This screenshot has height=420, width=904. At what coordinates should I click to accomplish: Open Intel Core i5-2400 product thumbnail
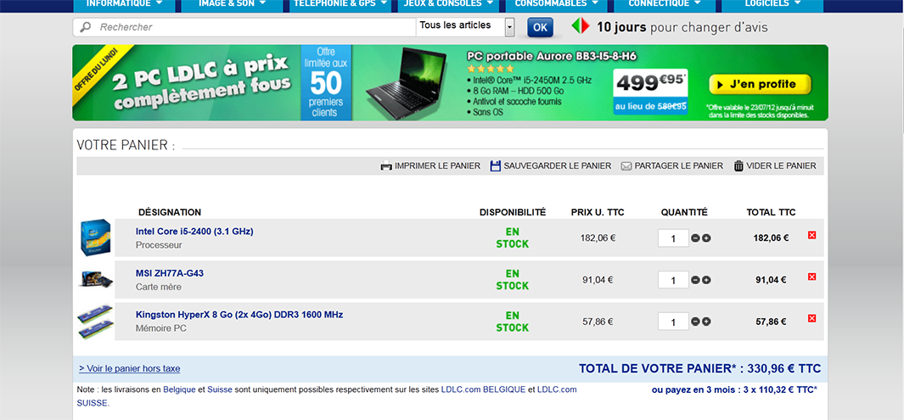95,238
